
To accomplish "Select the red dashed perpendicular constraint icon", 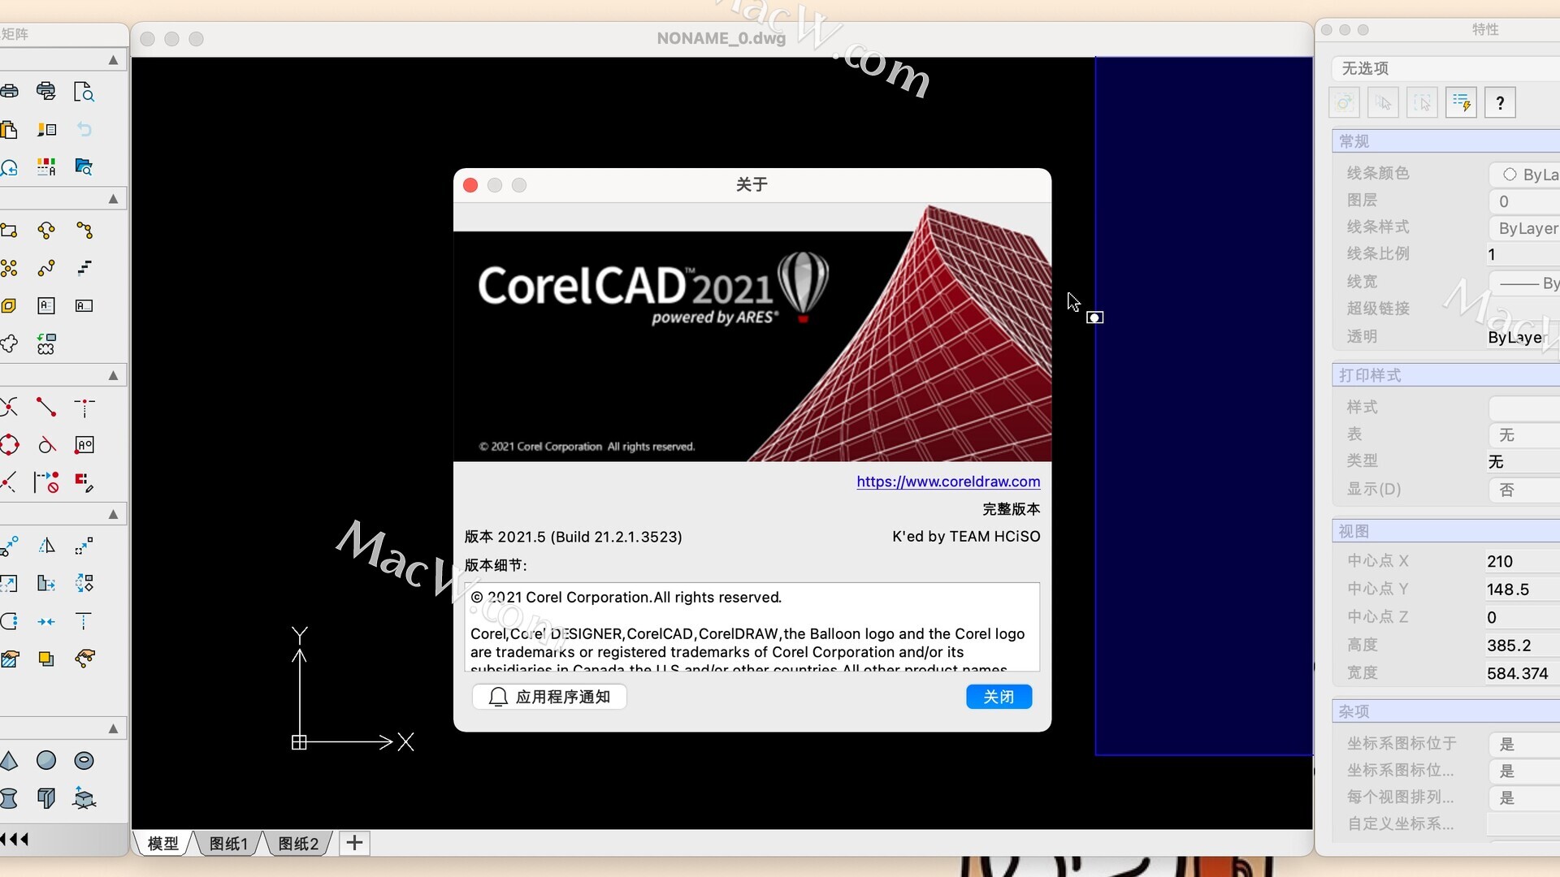I will click(x=84, y=407).
